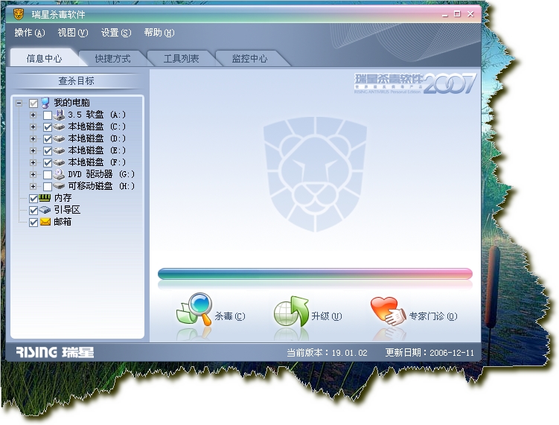Click the removable disk H: icon
This screenshot has width=559, height=425.
coord(59,186)
